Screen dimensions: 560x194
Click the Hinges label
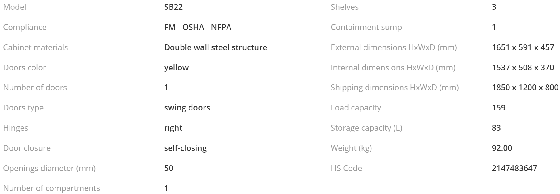(x=16, y=128)
